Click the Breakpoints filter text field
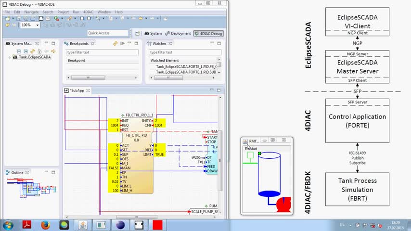Image resolution: width=411 pixels, height=231 pixels. coord(102,52)
